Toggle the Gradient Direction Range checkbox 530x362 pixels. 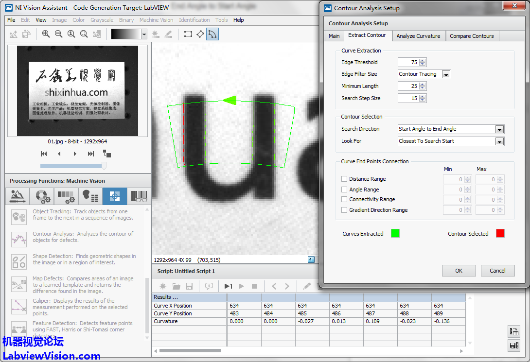pos(345,210)
